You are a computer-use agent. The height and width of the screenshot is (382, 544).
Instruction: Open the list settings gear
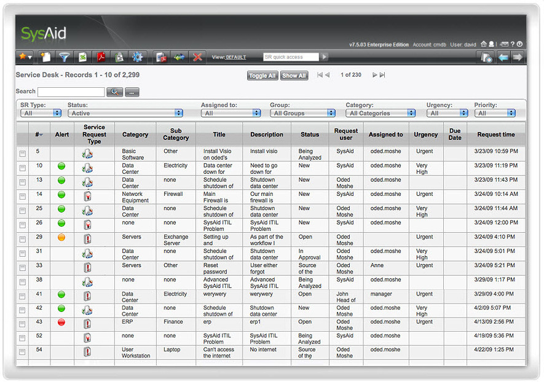coord(138,57)
